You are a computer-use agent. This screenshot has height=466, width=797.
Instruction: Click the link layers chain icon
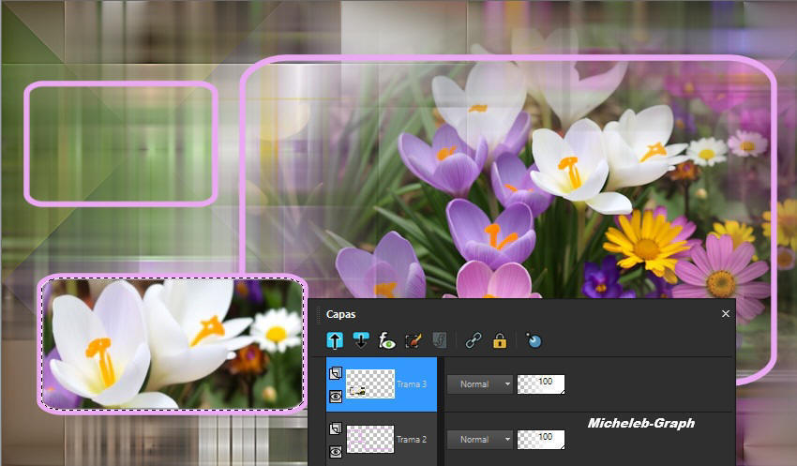click(474, 341)
